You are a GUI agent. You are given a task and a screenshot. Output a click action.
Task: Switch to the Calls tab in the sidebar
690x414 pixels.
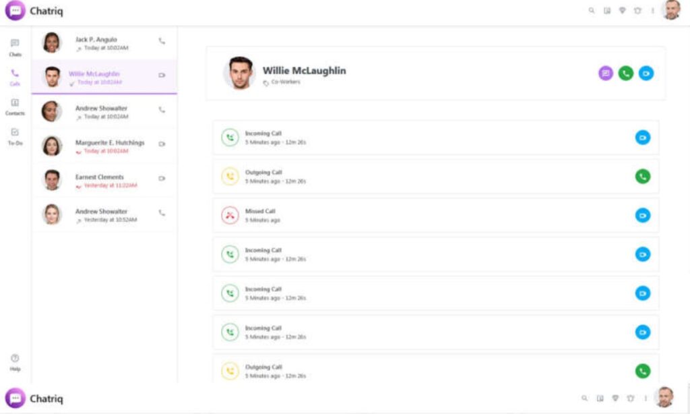tap(15, 77)
